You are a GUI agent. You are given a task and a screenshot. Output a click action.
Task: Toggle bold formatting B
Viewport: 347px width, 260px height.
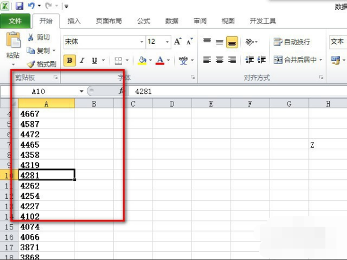(x=69, y=60)
